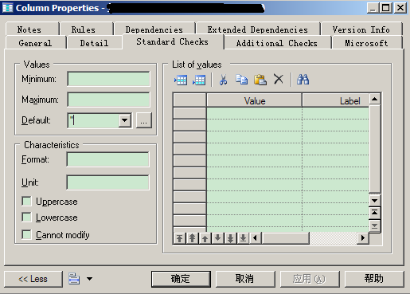Click the Label column header
Screen dimensions: 410x294
(x=336, y=100)
